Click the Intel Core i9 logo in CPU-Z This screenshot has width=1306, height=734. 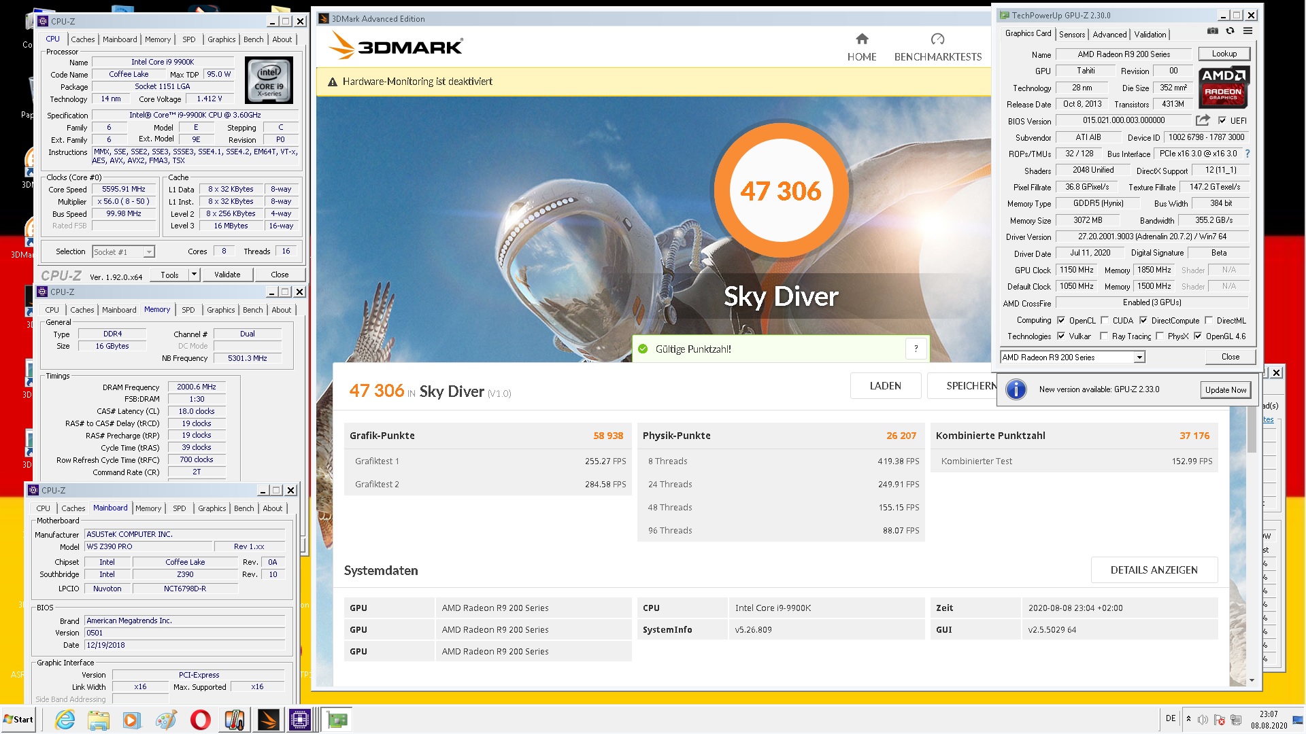(x=269, y=81)
